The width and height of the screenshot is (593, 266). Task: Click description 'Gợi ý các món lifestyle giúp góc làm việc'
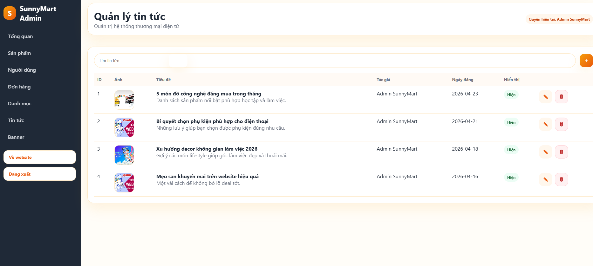pyautogui.click(x=222, y=156)
